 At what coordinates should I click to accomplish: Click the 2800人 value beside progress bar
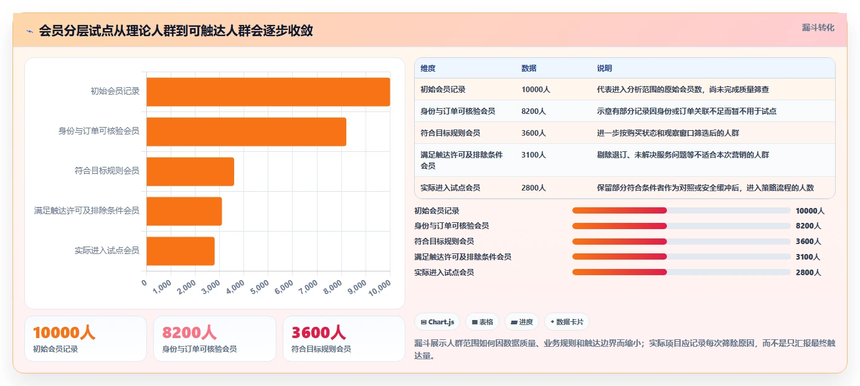click(808, 273)
